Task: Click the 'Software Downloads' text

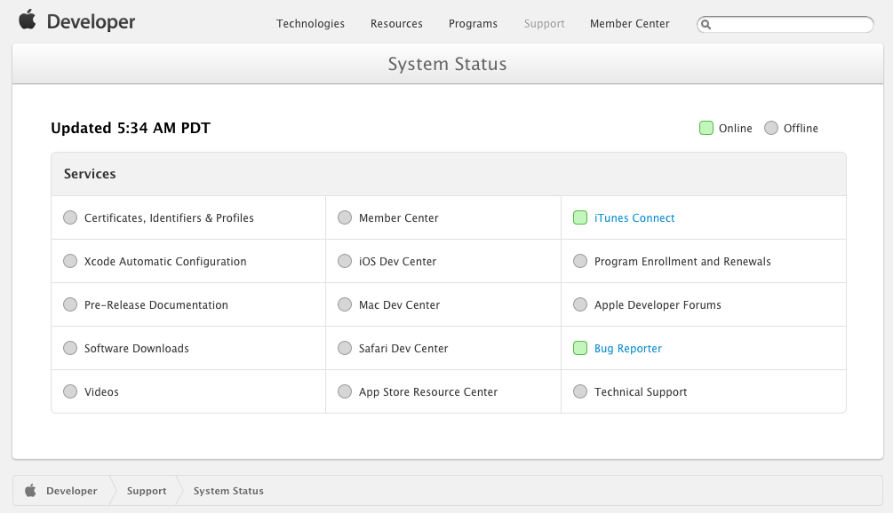Action: [x=137, y=348]
